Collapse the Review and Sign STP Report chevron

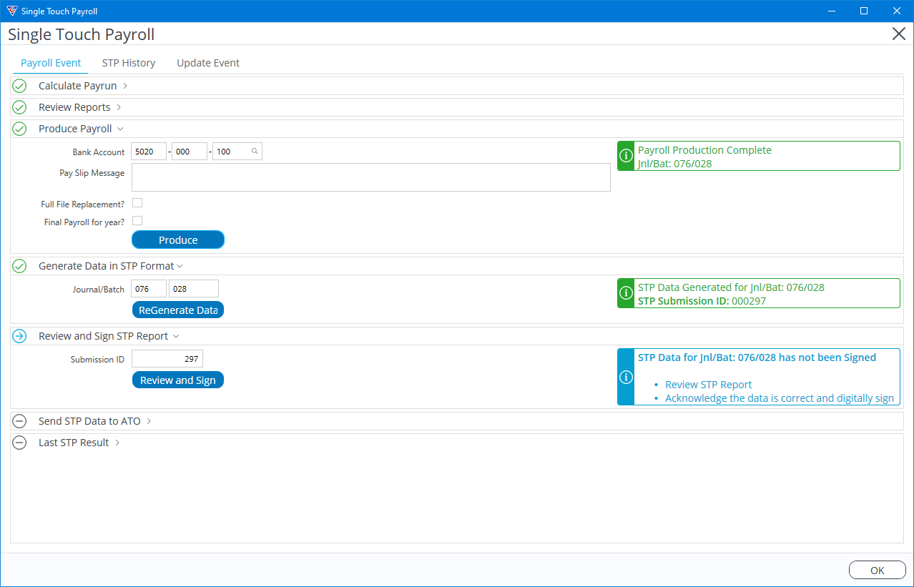tap(176, 336)
